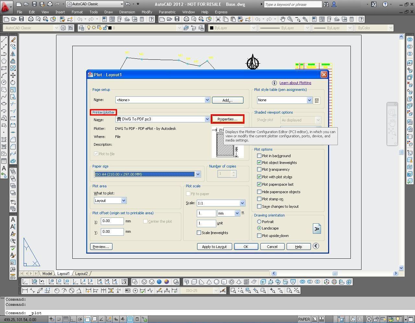This screenshot has width=415, height=323.
Task: Switch to the Layout2 tab
Action: click(81, 273)
